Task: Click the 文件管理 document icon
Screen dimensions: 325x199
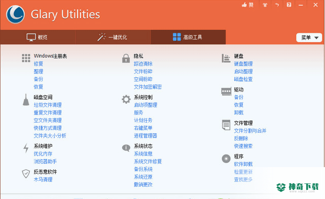Action: coord(226,125)
